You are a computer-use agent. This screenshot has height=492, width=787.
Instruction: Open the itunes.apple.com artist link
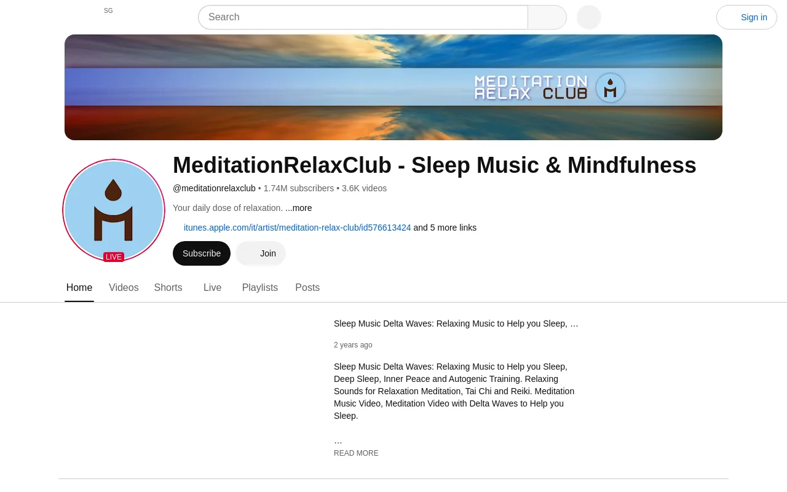(297, 228)
